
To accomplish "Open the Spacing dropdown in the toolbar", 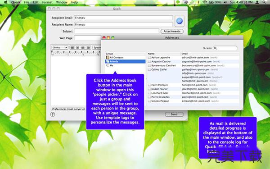I will pyautogui.click(x=96, y=48).
